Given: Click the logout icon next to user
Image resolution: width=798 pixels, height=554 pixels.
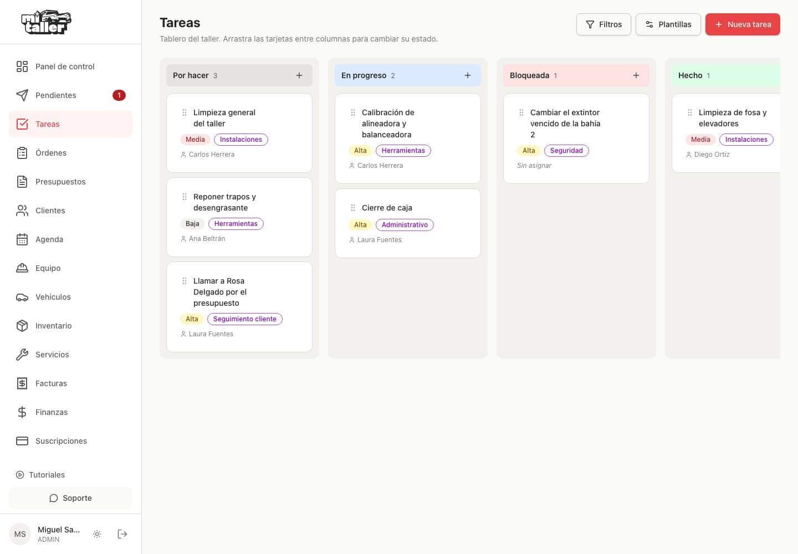Looking at the screenshot, I should click(x=122, y=534).
